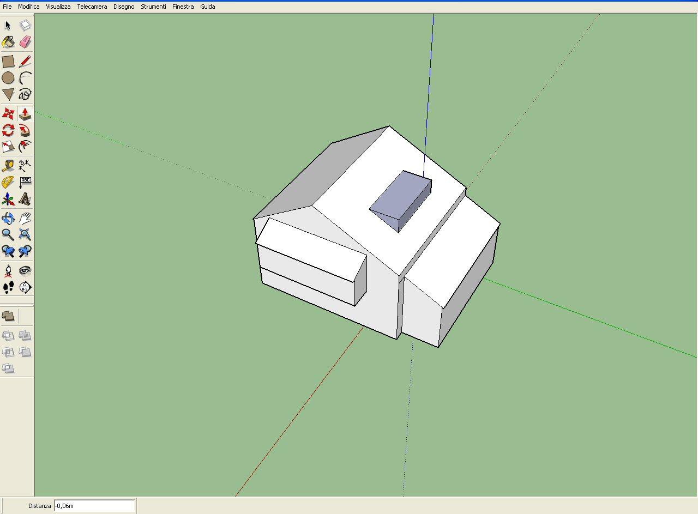698x514 pixels.
Task: Select the Move tool with red arrows
Action: [x=8, y=114]
